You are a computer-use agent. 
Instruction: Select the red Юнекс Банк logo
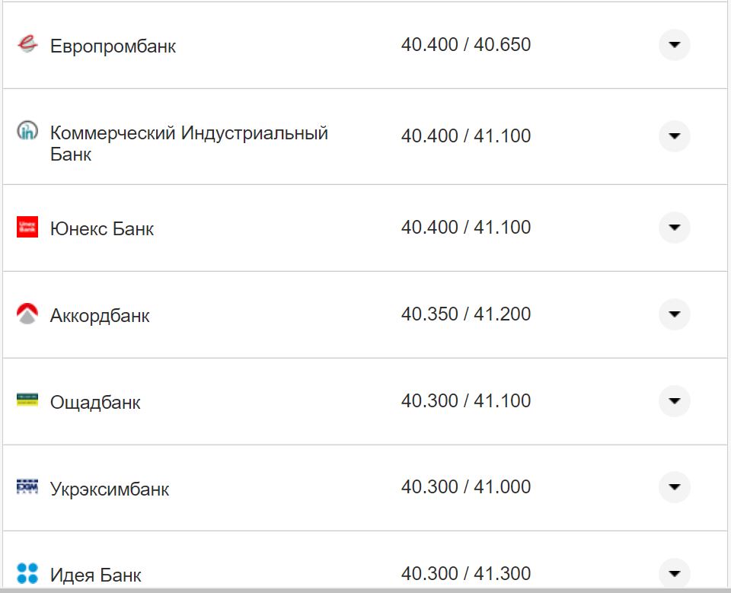(27, 227)
